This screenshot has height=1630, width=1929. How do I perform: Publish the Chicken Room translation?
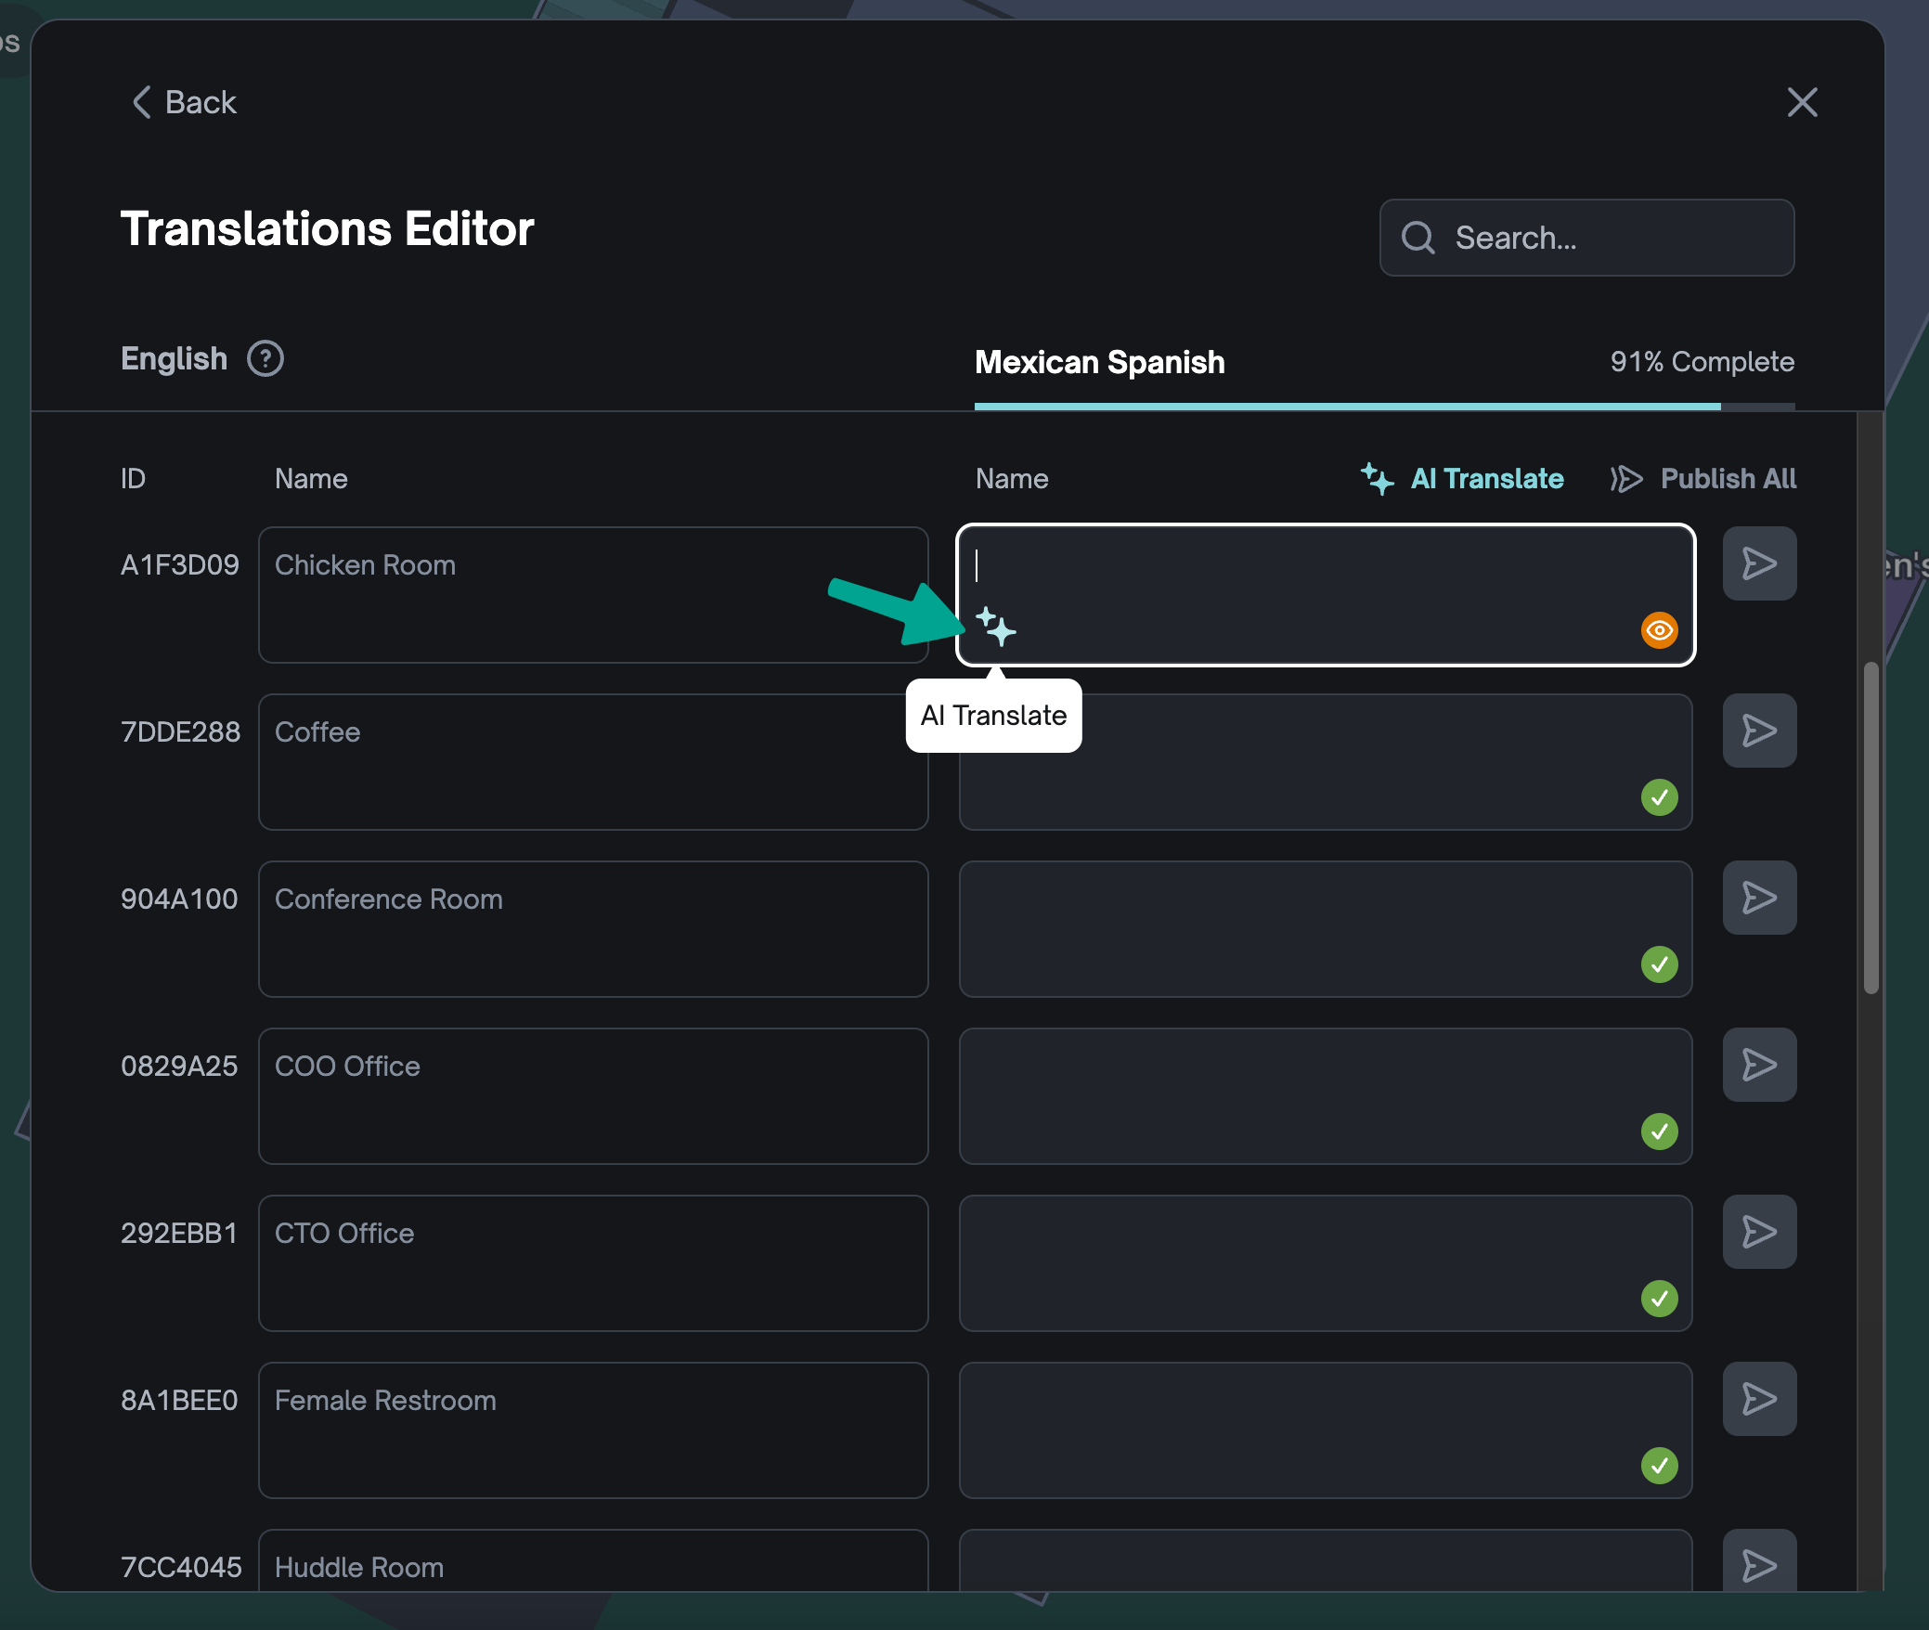coord(1759,563)
